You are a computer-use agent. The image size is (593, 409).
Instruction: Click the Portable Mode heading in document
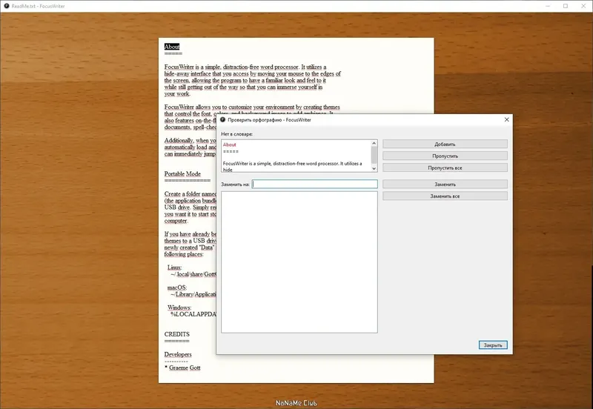(x=182, y=174)
